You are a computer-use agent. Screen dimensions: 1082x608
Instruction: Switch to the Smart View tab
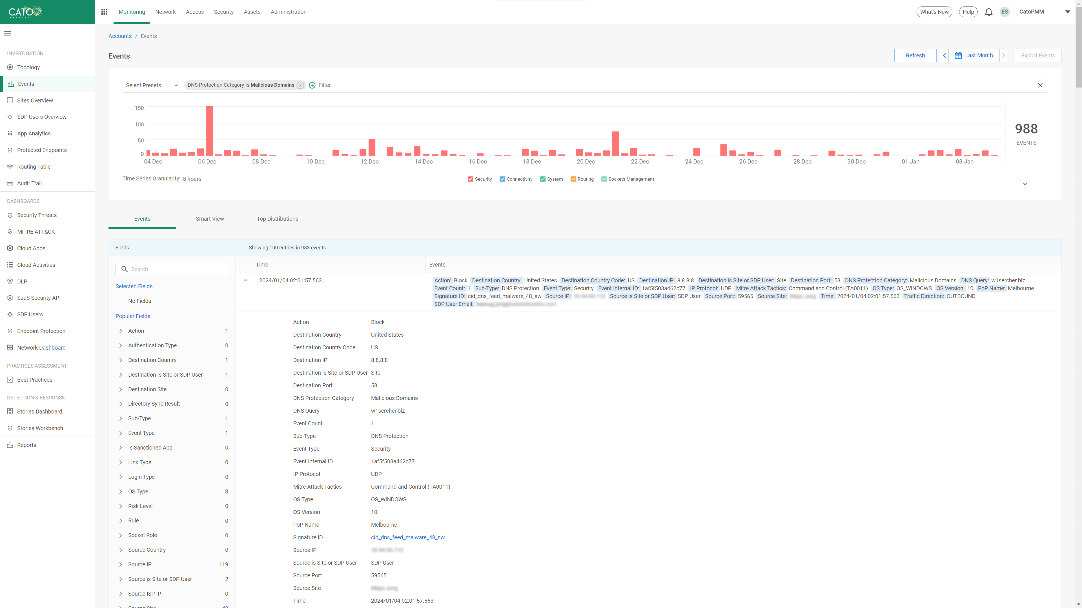(x=210, y=219)
